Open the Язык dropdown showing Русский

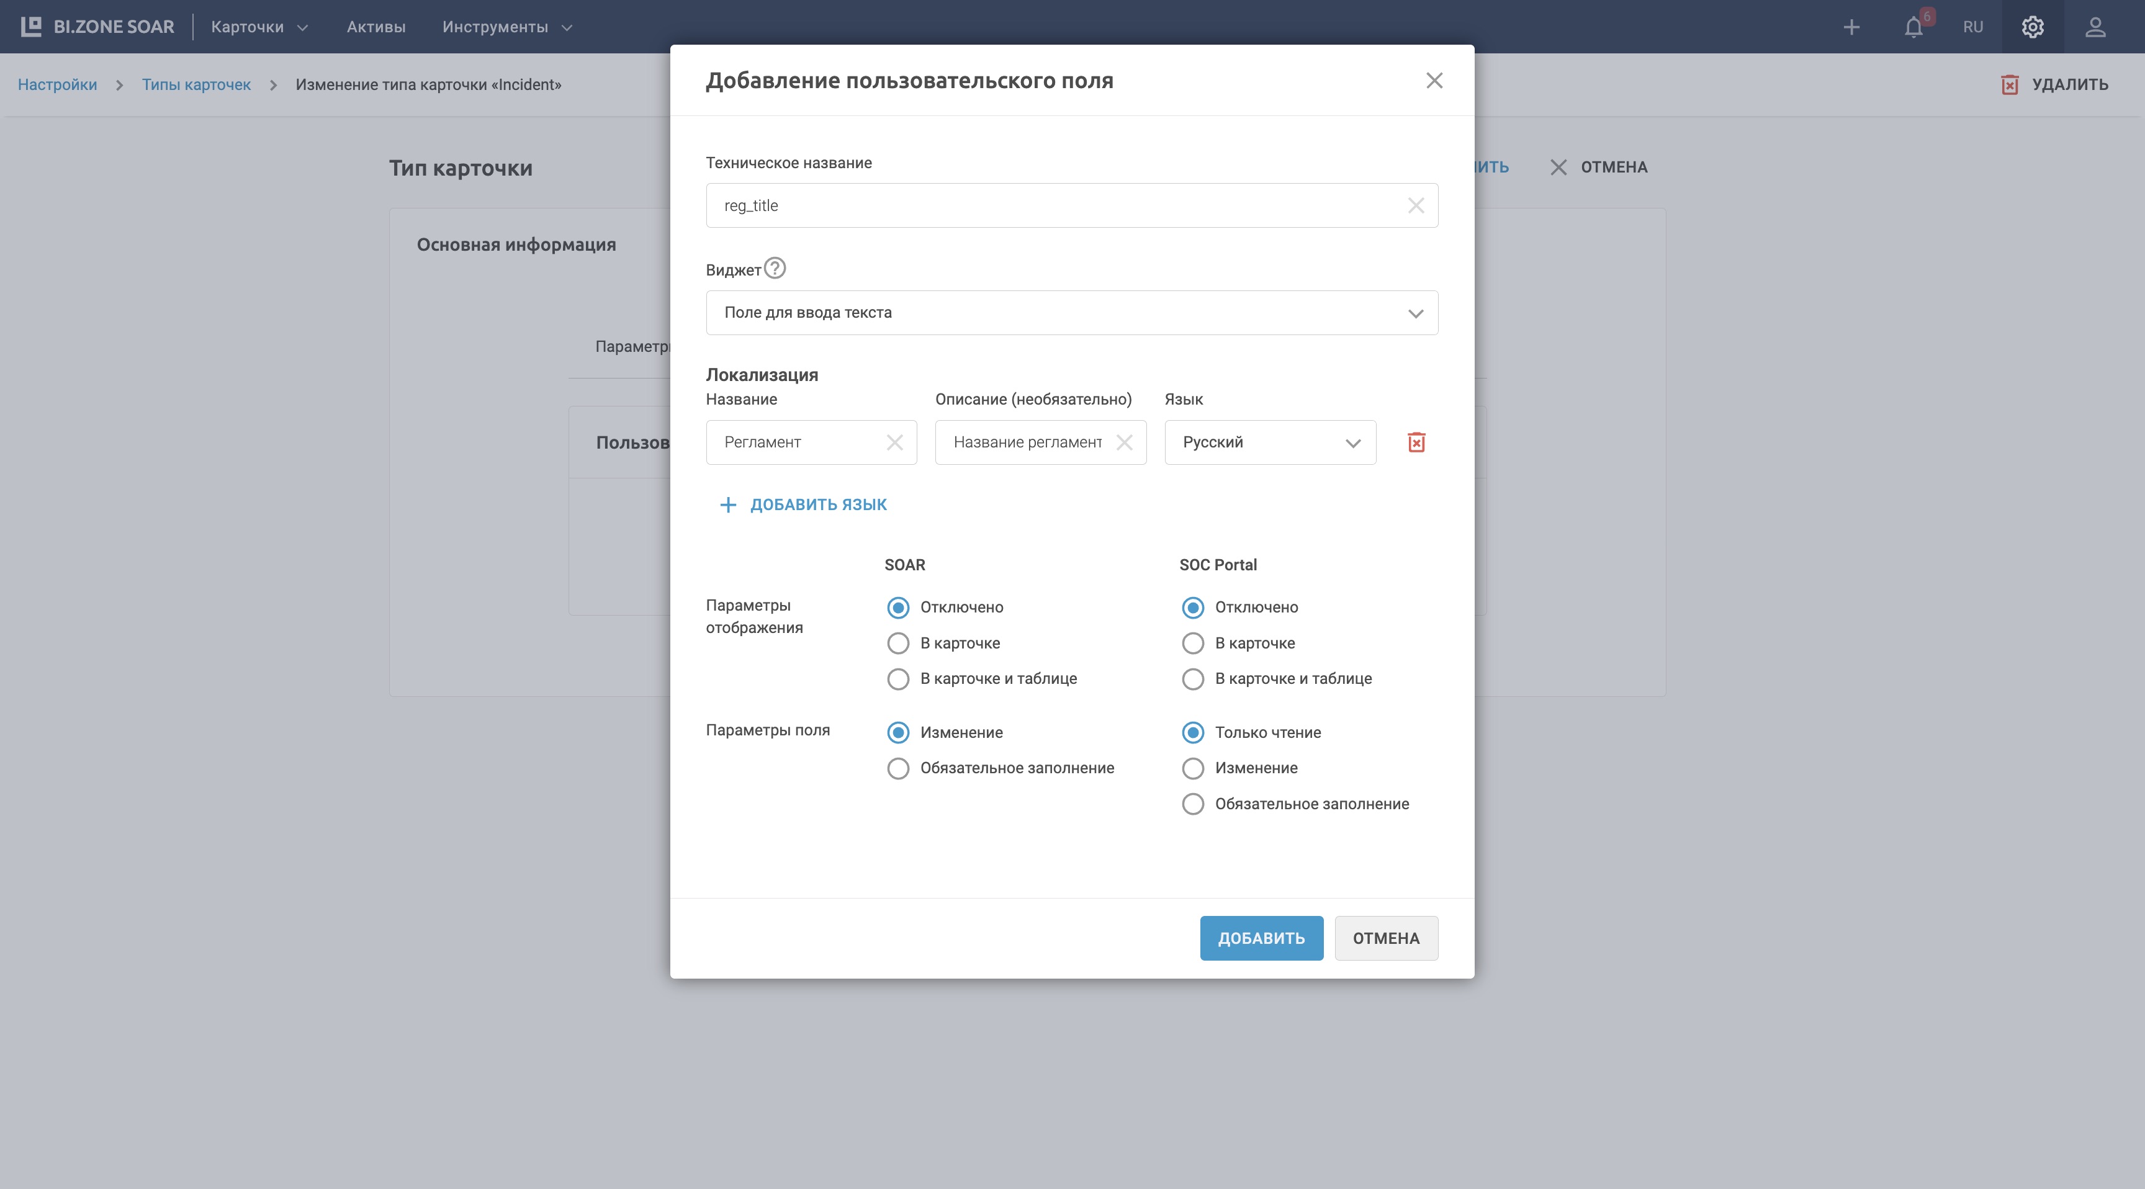[x=1269, y=442]
